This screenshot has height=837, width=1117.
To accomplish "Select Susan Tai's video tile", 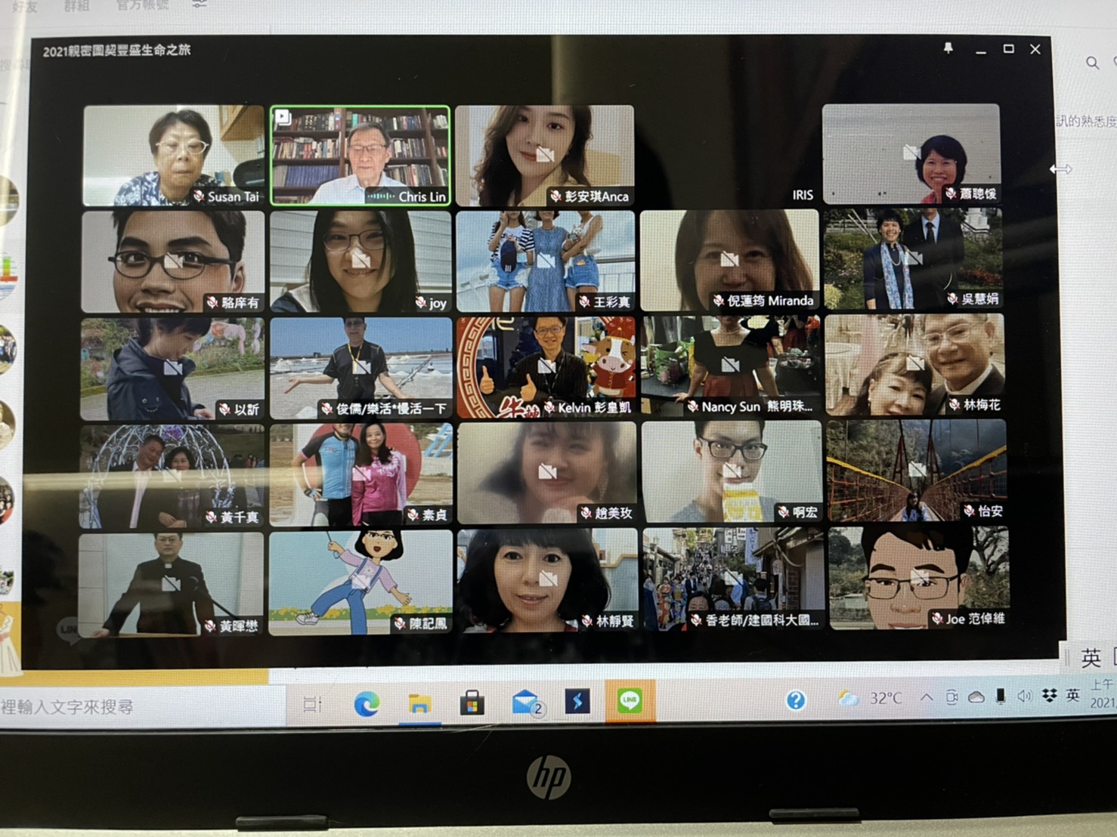I will coord(173,156).
